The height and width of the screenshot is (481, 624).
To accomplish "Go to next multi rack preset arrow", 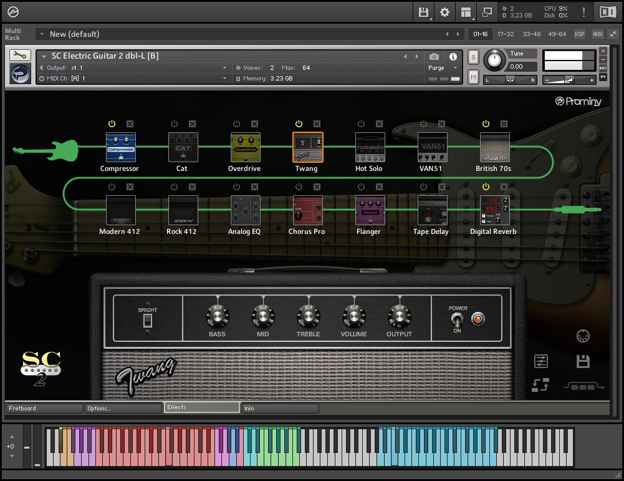I will (458, 34).
